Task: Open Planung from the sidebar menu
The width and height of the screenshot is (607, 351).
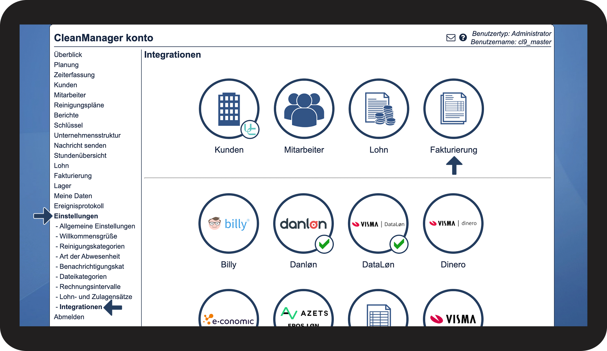Action: pyautogui.click(x=66, y=65)
